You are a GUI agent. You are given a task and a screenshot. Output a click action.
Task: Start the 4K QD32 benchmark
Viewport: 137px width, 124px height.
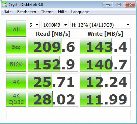pos(16,99)
